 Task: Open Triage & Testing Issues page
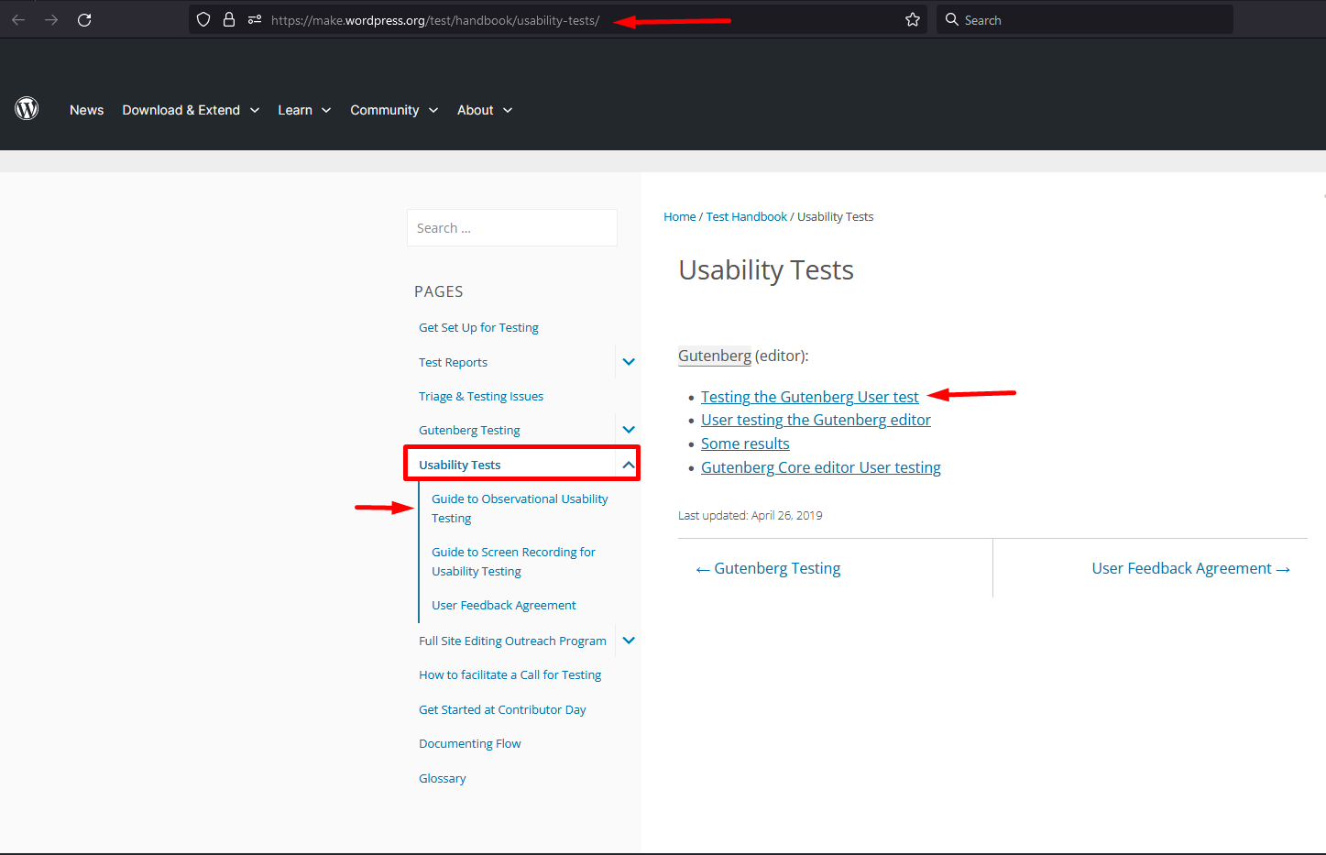(x=481, y=396)
